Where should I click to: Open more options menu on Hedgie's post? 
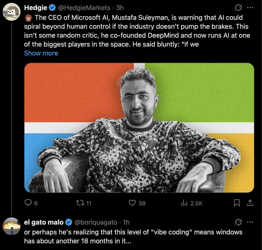click(250, 7)
